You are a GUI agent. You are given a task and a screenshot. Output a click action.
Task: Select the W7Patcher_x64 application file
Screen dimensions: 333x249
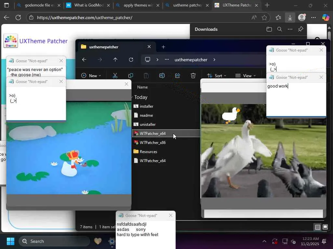[x=166, y=133]
